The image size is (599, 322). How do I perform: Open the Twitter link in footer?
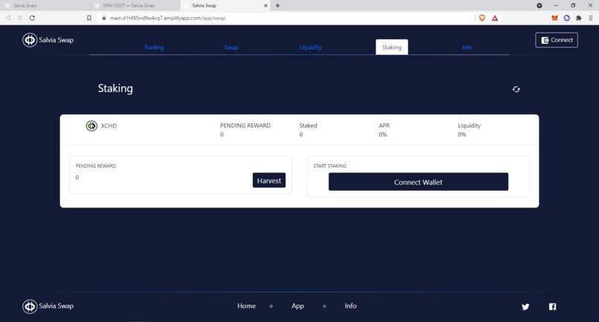[525, 306]
